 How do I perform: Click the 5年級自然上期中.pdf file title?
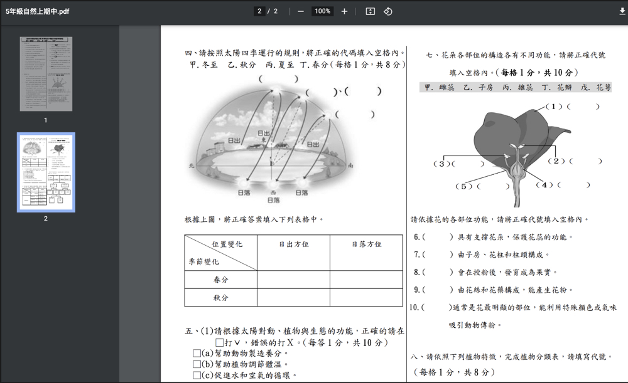38,11
